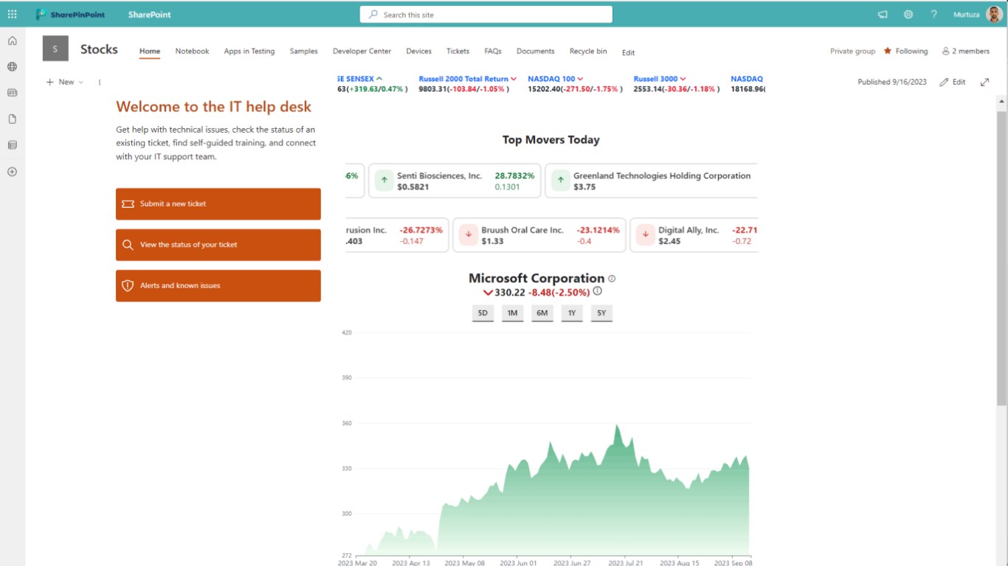The height and width of the screenshot is (566, 1008).
Task: Open the 2 members list
Action: (965, 51)
